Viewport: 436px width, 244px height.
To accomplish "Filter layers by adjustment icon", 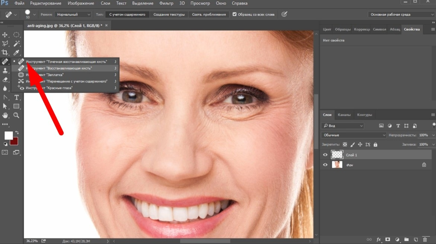I will coord(389,126).
